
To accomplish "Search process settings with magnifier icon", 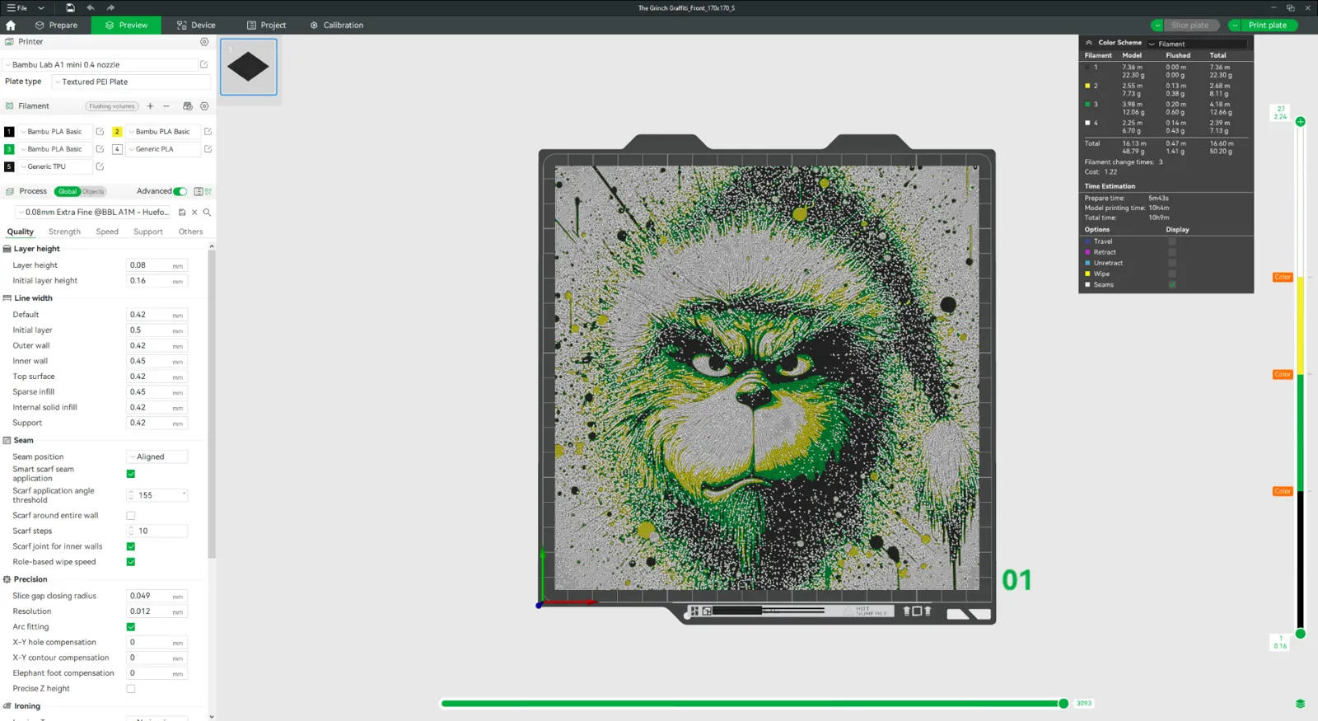I will pos(207,212).
